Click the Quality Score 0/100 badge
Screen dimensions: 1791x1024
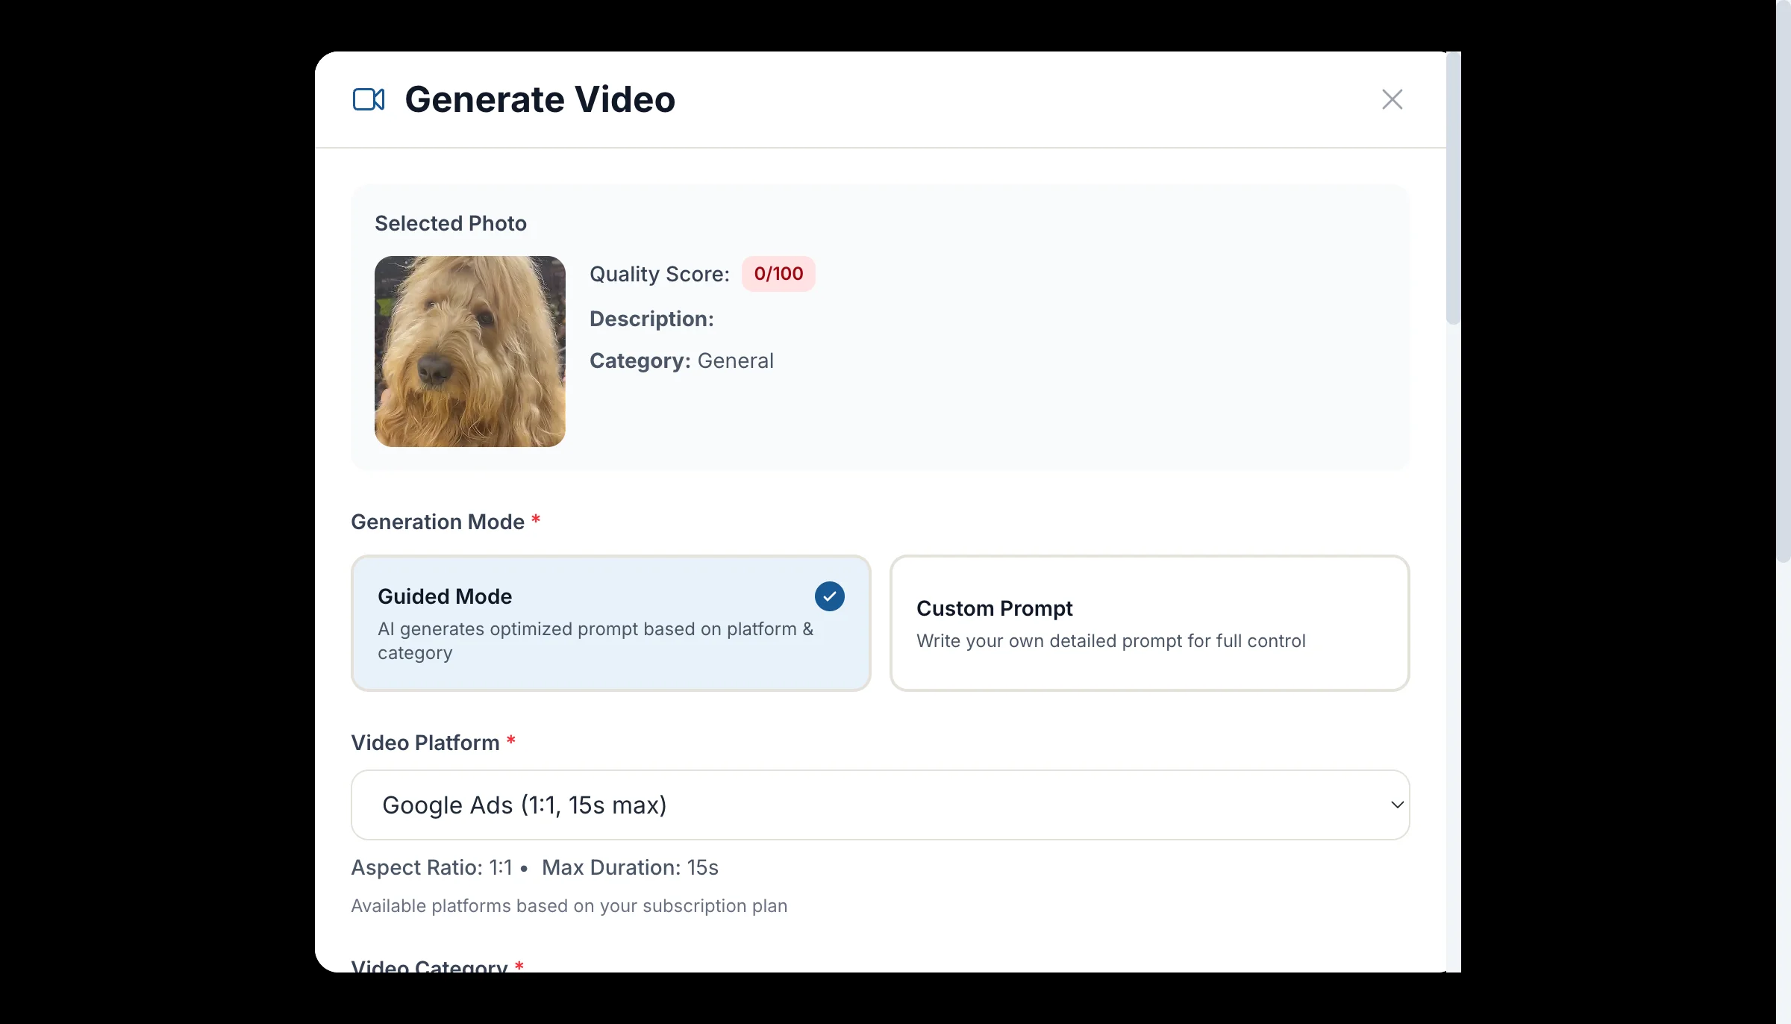778,274
